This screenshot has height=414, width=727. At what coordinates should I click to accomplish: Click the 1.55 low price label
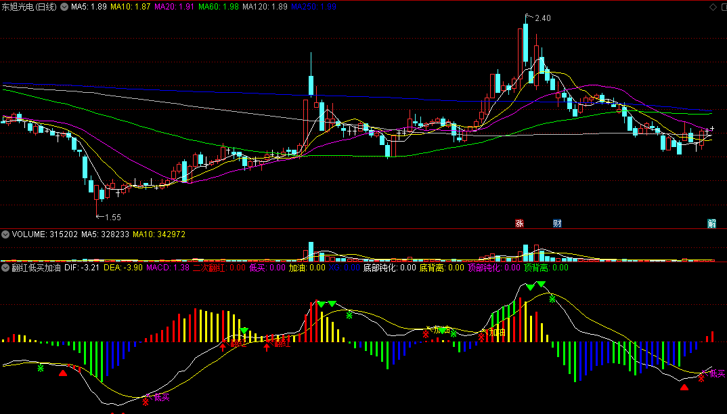(112, 217)
